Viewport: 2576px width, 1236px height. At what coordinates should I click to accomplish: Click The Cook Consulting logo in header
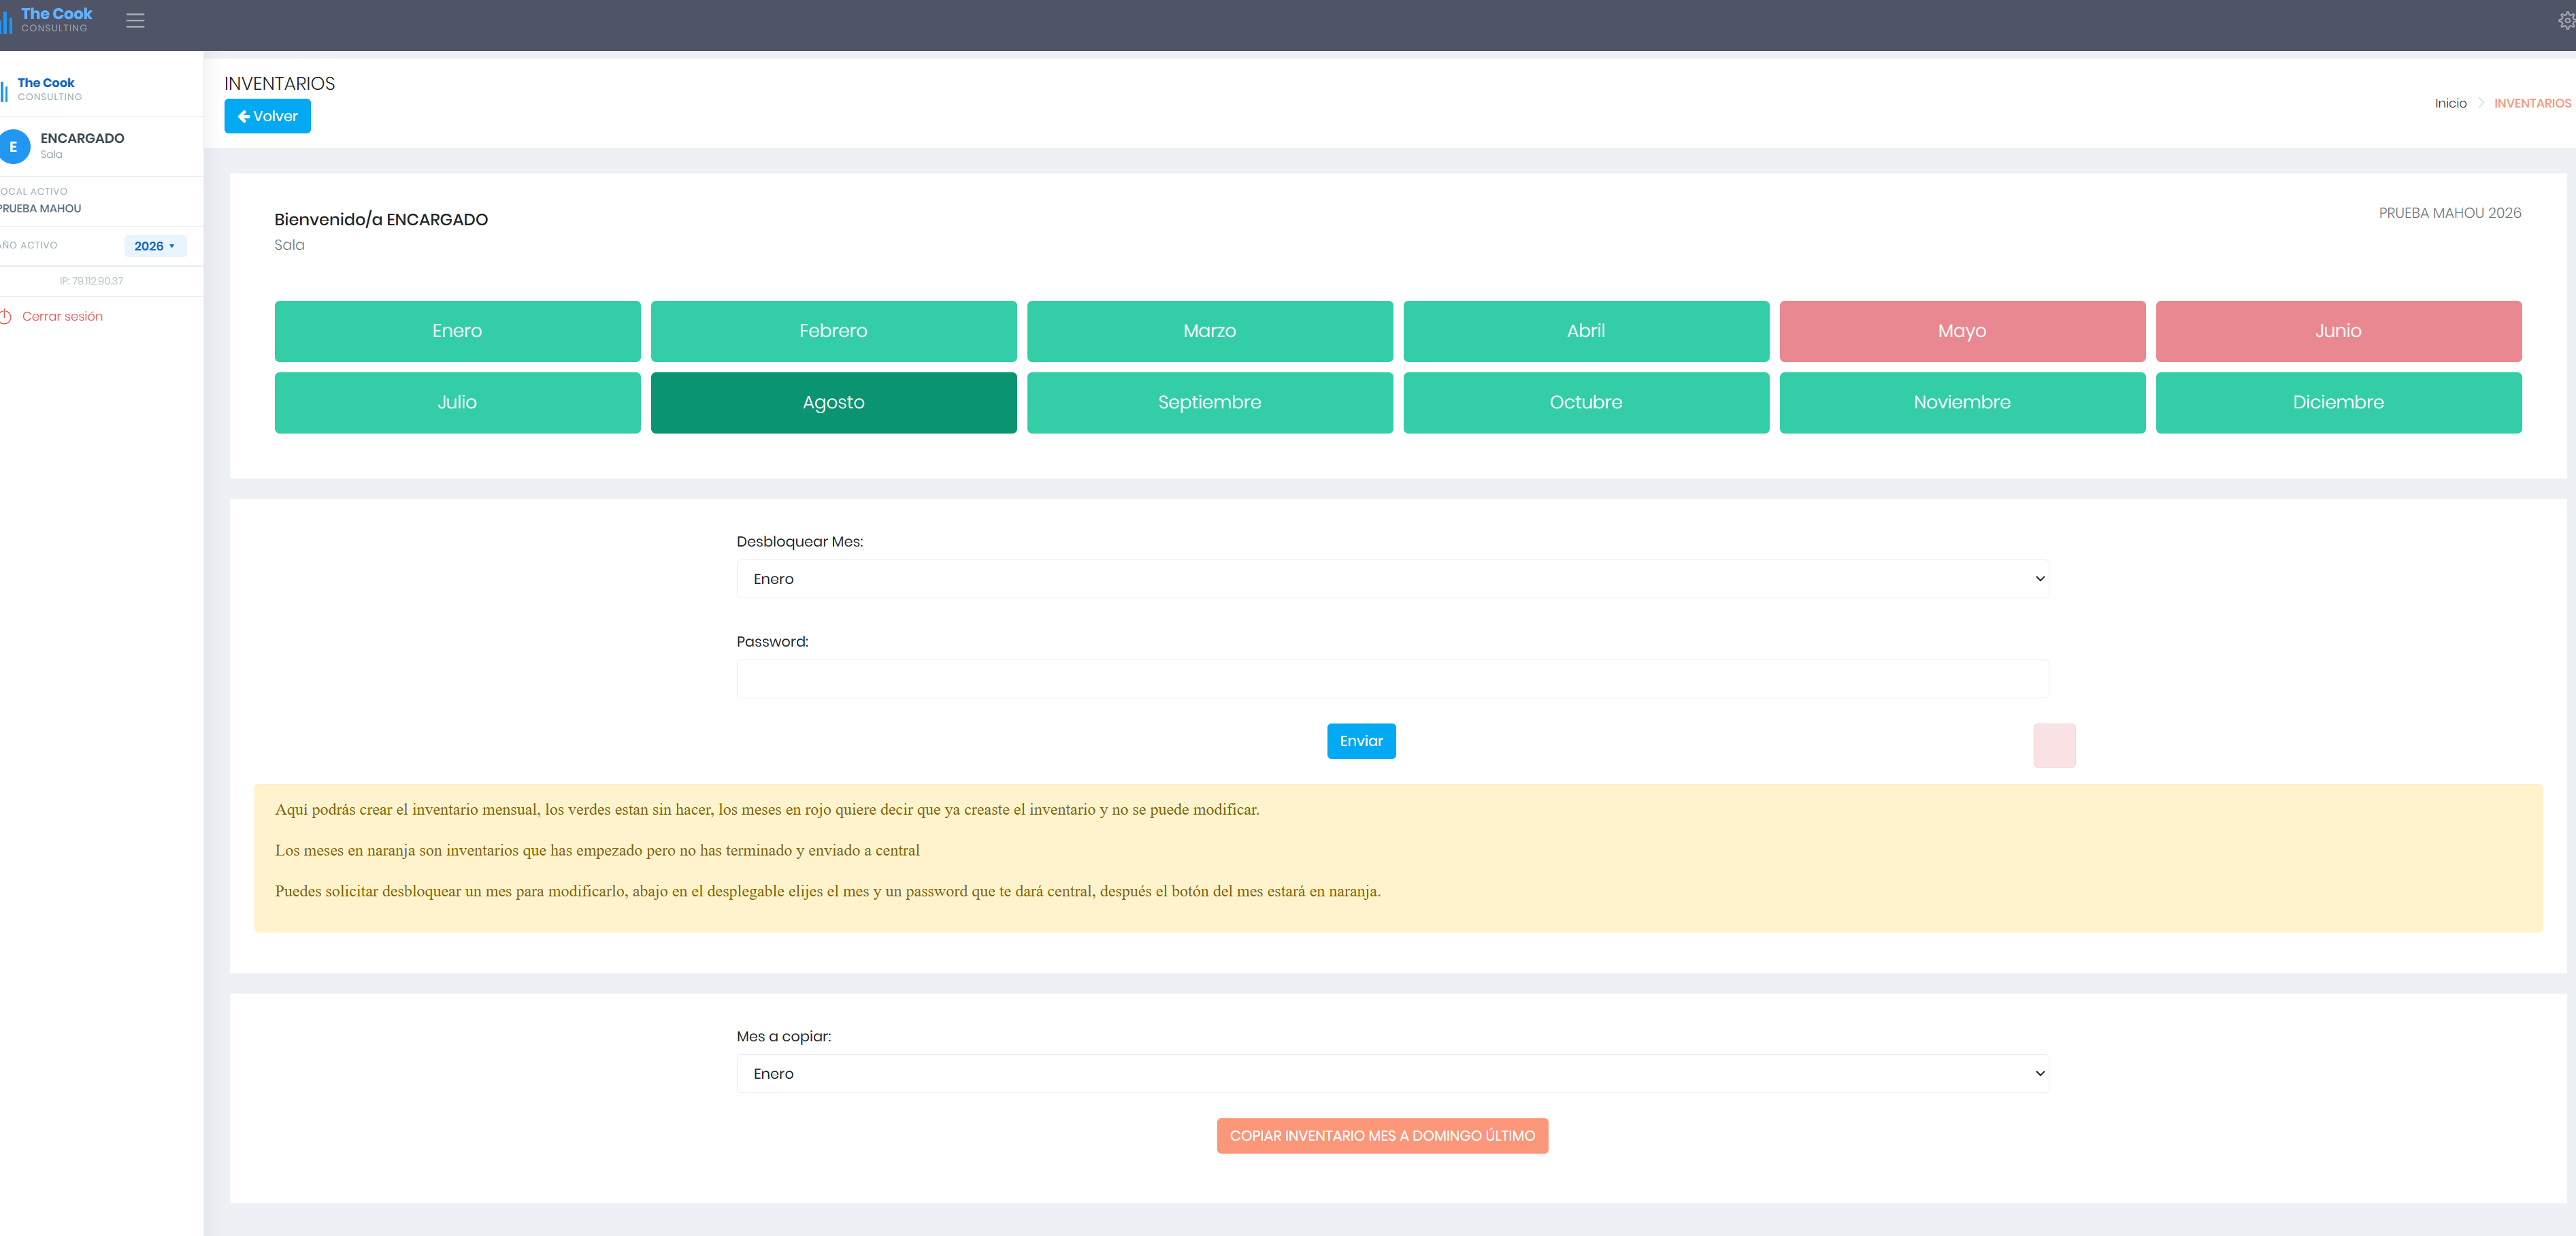point(48,19)
